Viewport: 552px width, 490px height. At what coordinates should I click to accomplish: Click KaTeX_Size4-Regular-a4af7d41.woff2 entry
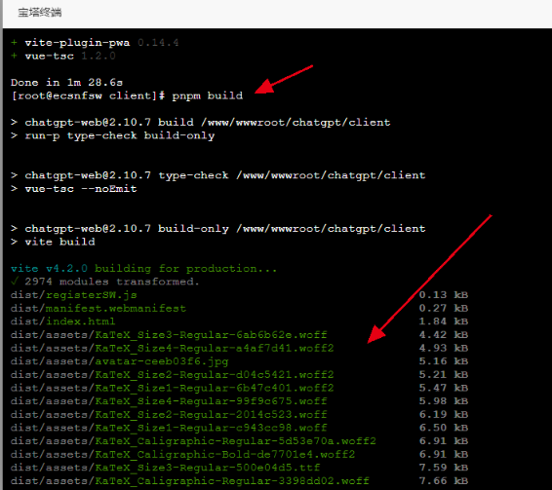click(173, 348)
